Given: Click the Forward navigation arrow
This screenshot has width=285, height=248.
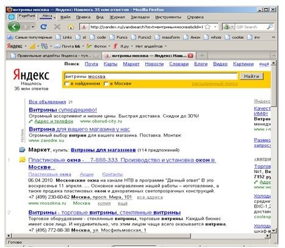Looking at the screenshot, I should (x=26, y=27).
